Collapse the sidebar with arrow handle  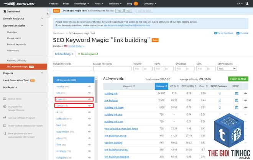click(x=48, y=14)
